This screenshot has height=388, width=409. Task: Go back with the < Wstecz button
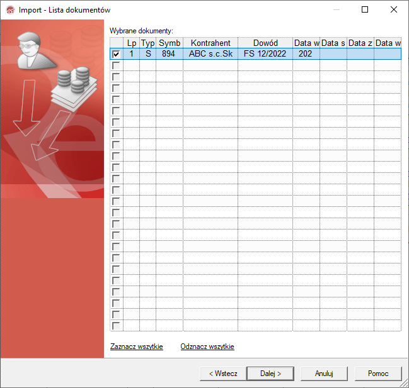(x=223, y=374)
